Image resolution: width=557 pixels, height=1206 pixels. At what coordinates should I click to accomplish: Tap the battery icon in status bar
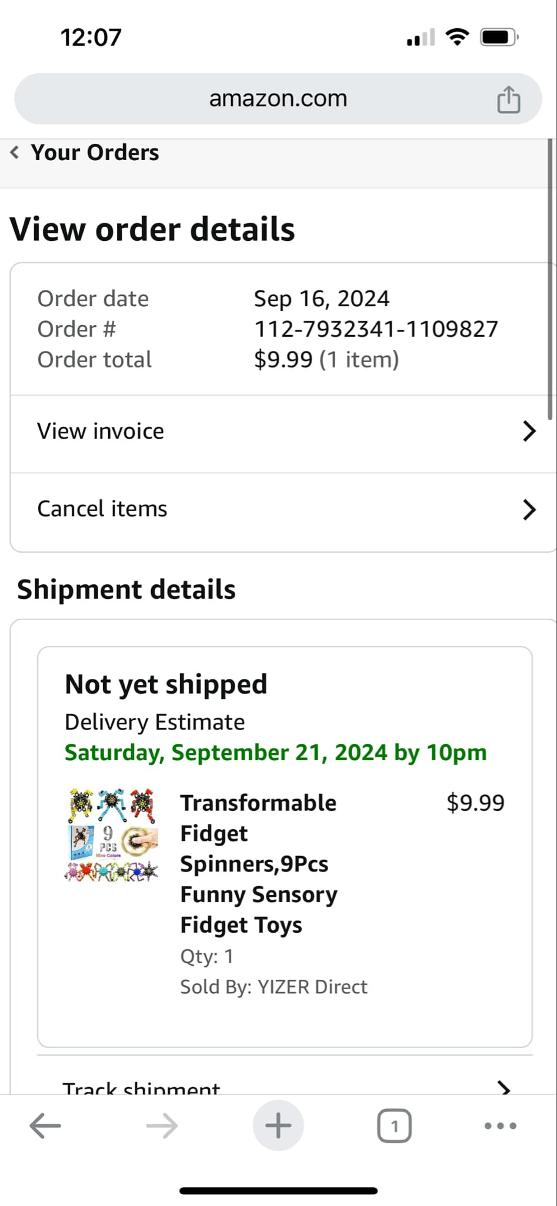(x=499, y=38)
